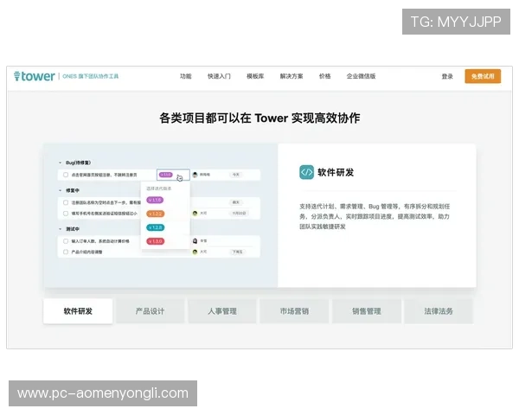Click the 选择迭代版本 dropdown label

[159, 188]
